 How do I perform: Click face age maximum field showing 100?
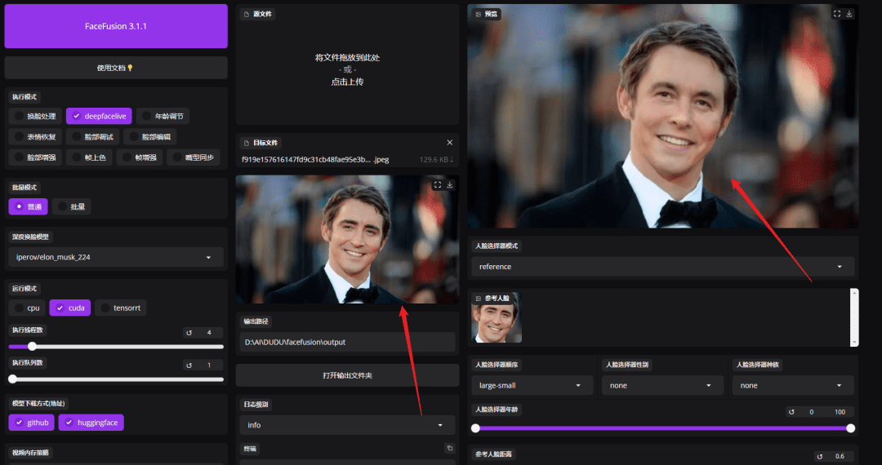(840, 412)
